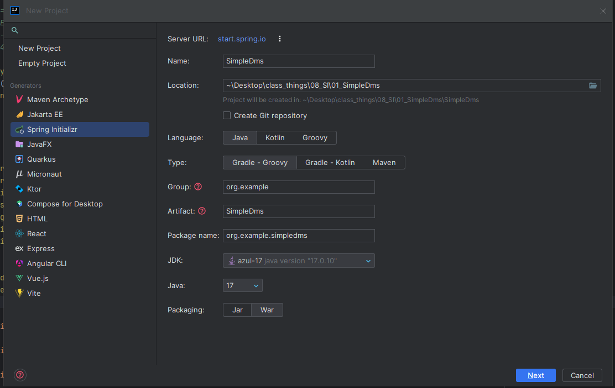Show help for Artifact field
This screenshot has height=388, width=615.
click(x=202, y=211)
